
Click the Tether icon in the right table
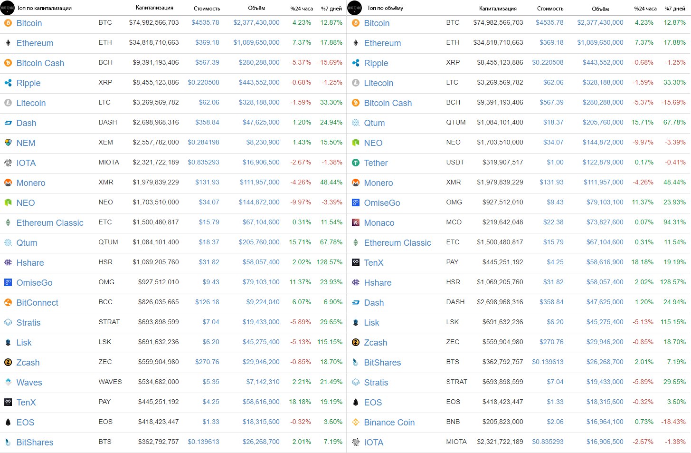[356, 163]
